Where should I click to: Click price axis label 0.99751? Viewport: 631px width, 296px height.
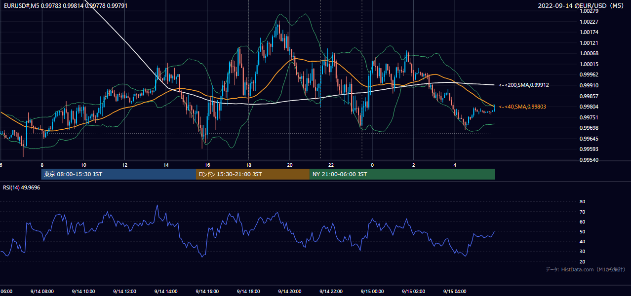(590, 117)
